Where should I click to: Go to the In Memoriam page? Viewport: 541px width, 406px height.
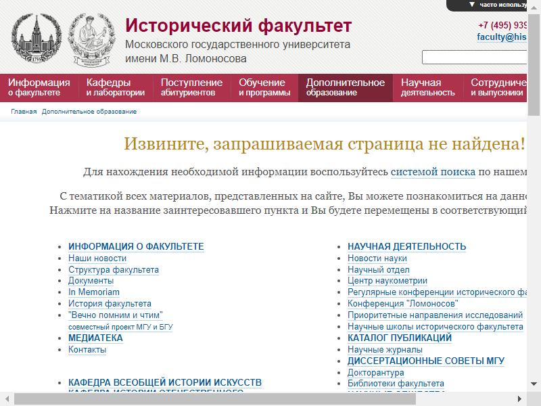(x=94, y=292)
